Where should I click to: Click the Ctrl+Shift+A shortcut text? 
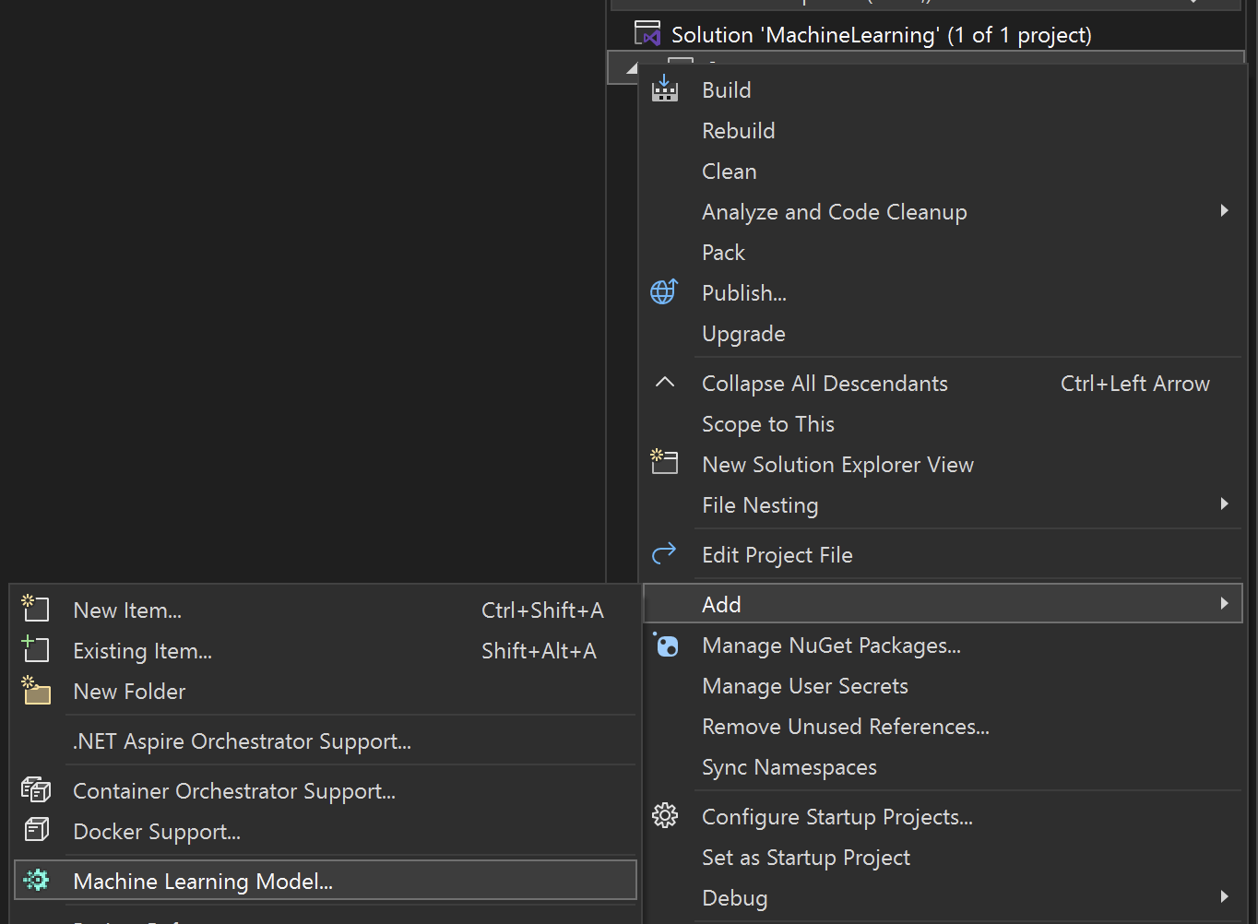[x=542, y=610]
